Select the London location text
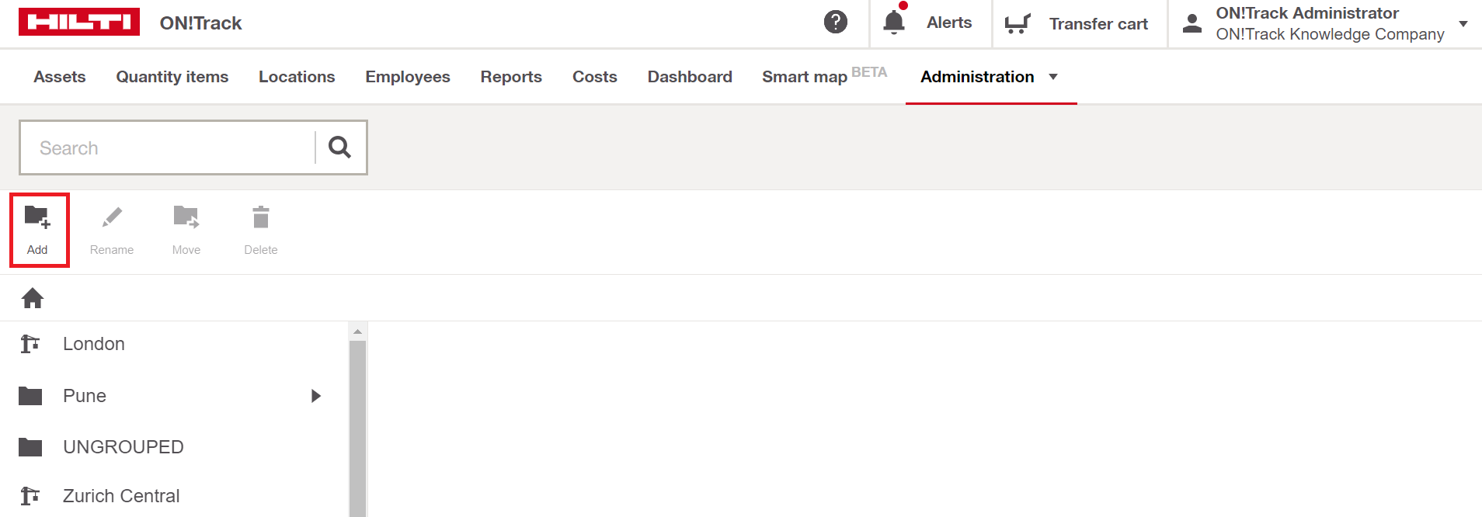 pyautogui.click(x=94, y=344)
